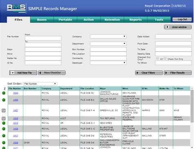
Task: Click the File Location column header
Action: click(89, 88)
